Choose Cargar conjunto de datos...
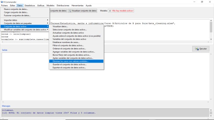214x120 pixels. pos(25,12)
